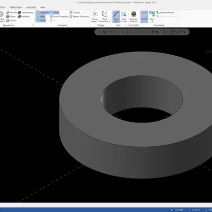Toggle Snap to Grid
Image resolution: width=212 pixels, height=212 pixels.
pyautogui.click(x=124, y=16)
